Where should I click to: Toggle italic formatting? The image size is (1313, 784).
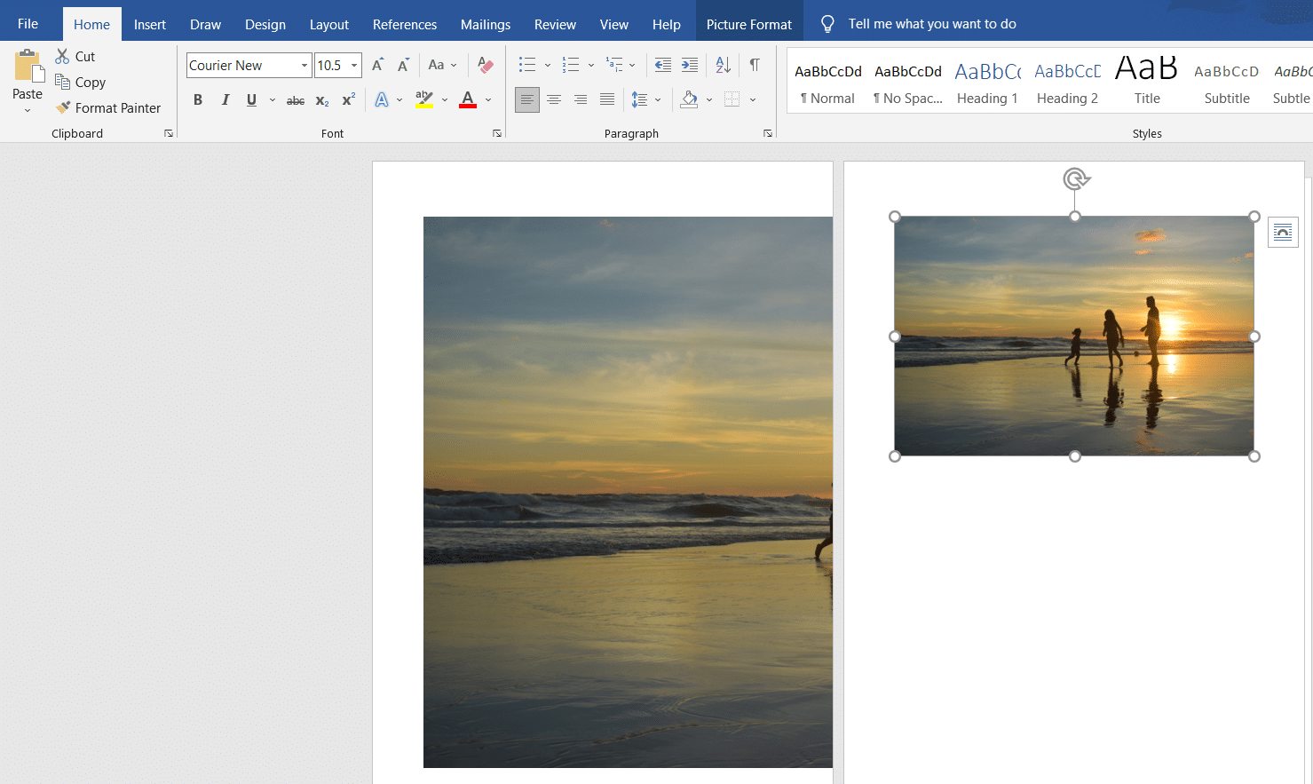point(225,99)
